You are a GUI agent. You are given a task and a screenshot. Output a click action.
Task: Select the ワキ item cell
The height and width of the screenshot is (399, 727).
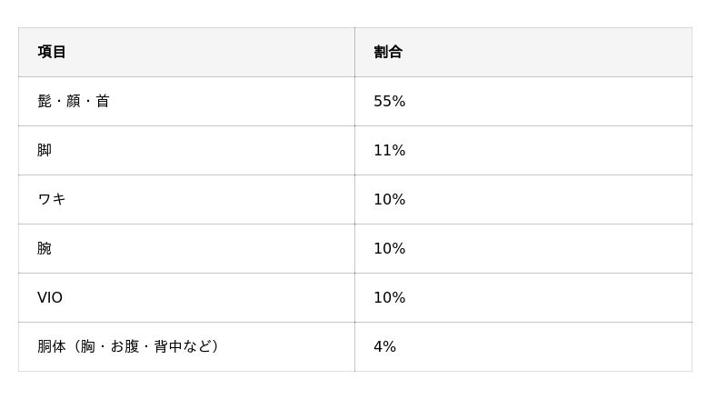coord(52,200)
